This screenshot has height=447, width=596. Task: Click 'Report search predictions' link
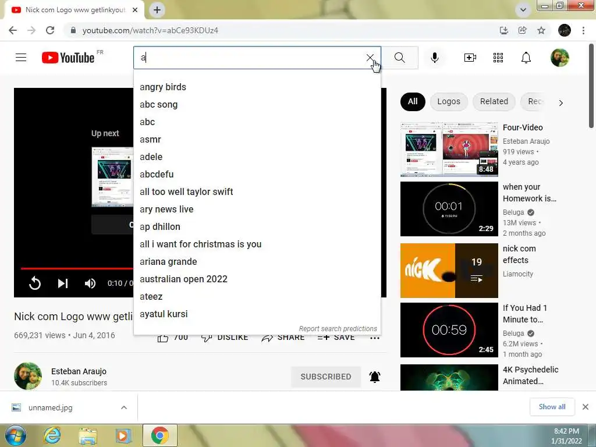(338, 328)
